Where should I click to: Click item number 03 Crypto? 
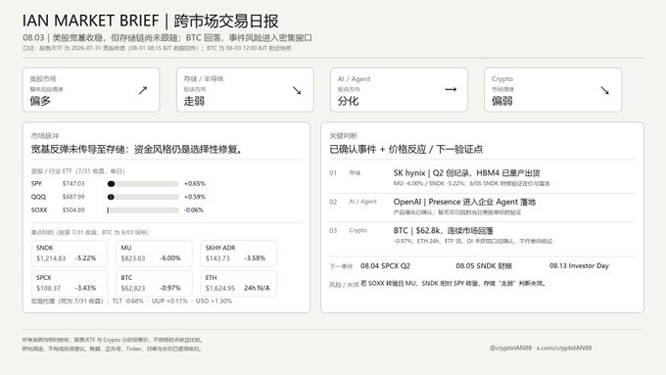pyautogui.click(x=349, y=231)
